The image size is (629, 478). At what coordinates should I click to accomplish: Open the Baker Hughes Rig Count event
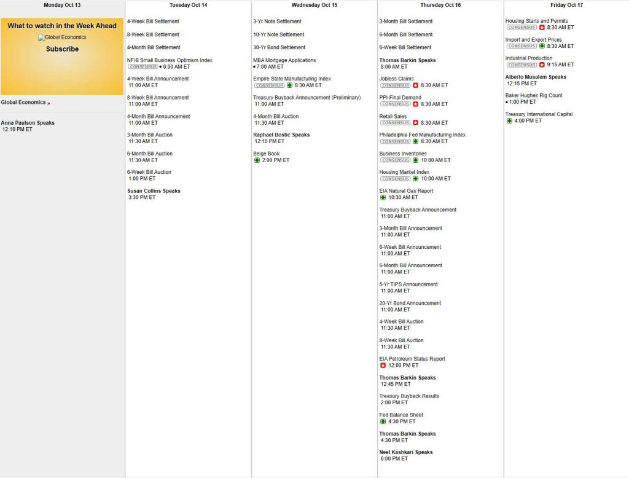[533, 95]
